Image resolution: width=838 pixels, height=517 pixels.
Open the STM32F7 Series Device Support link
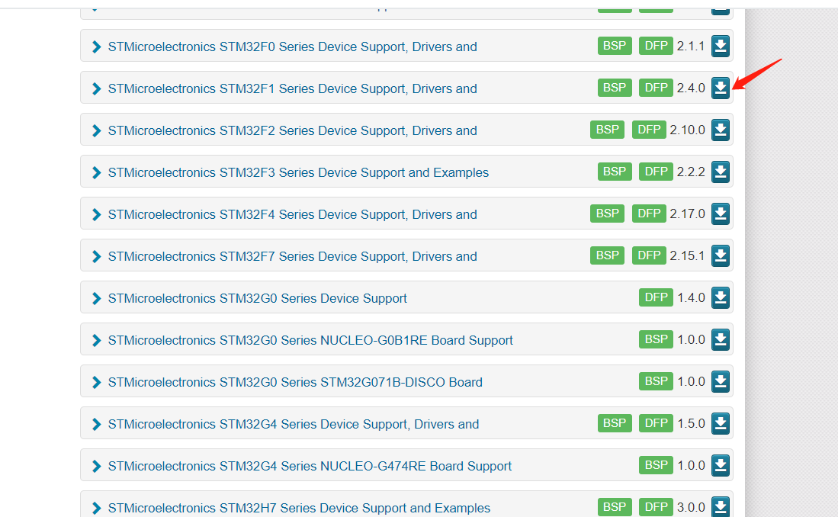[x=292, y=257]
